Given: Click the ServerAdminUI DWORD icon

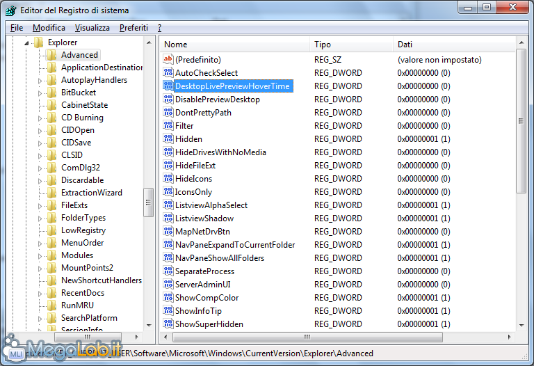Looking at the screenshot, I should [x=168, y=284].
